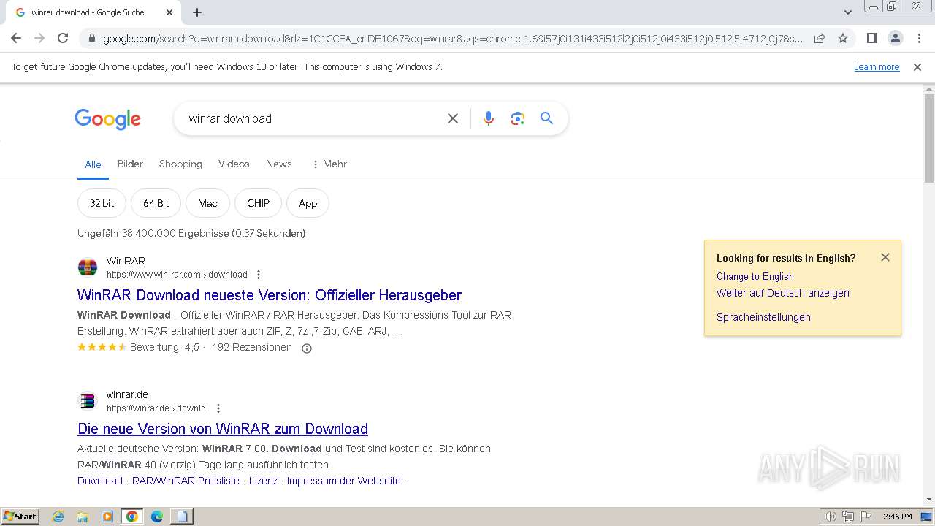This screenshot has width=935, height=526.
Task: Open the Windows Start menu
Action: [20, 517]
